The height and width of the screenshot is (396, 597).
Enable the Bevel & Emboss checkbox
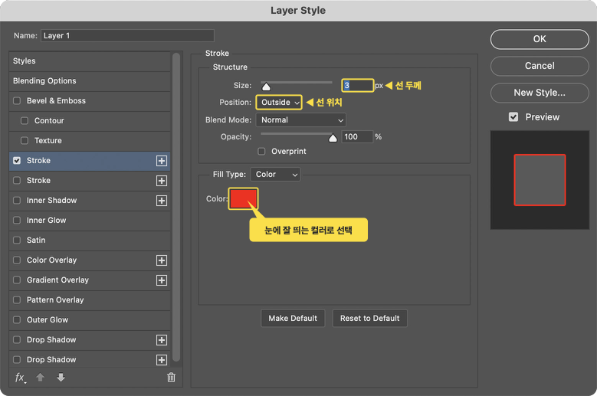(17, 101)
